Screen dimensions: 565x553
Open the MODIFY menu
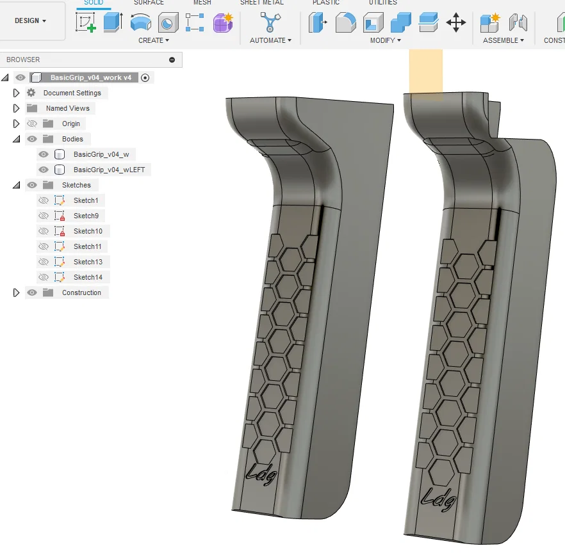(385, 40)
